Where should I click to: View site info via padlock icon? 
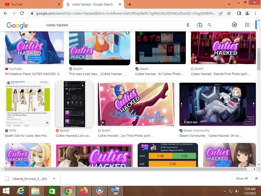(x=32, y=13)
